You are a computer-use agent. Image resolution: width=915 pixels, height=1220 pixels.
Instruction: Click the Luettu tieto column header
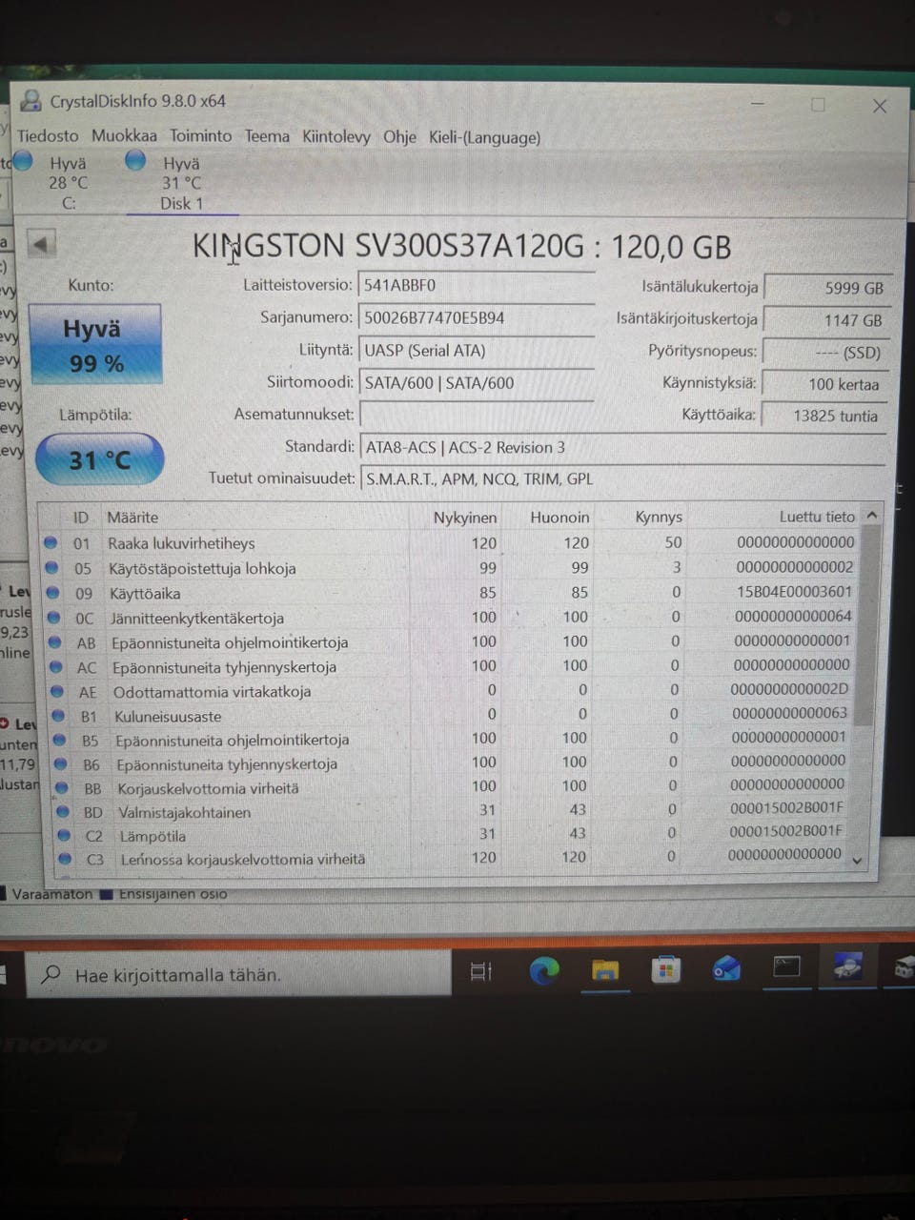(x=817, y=517)
